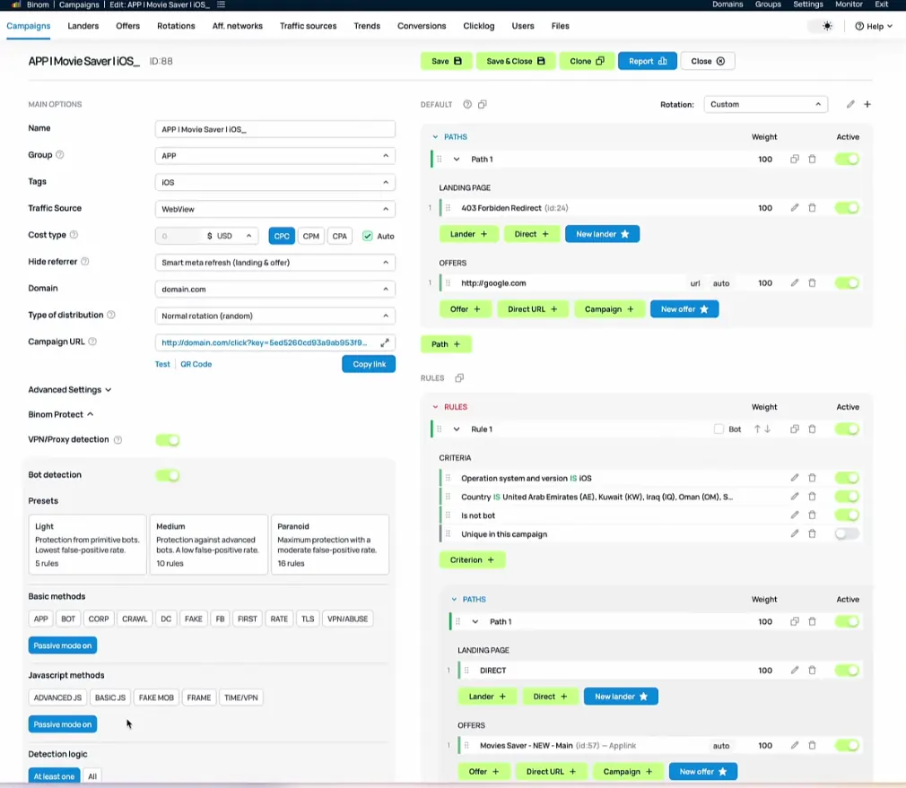This screenshot has height=788, width=906.
Task: Open the Hide referrer dropdown
Action: pyautogui.click(x=274, y=263)
